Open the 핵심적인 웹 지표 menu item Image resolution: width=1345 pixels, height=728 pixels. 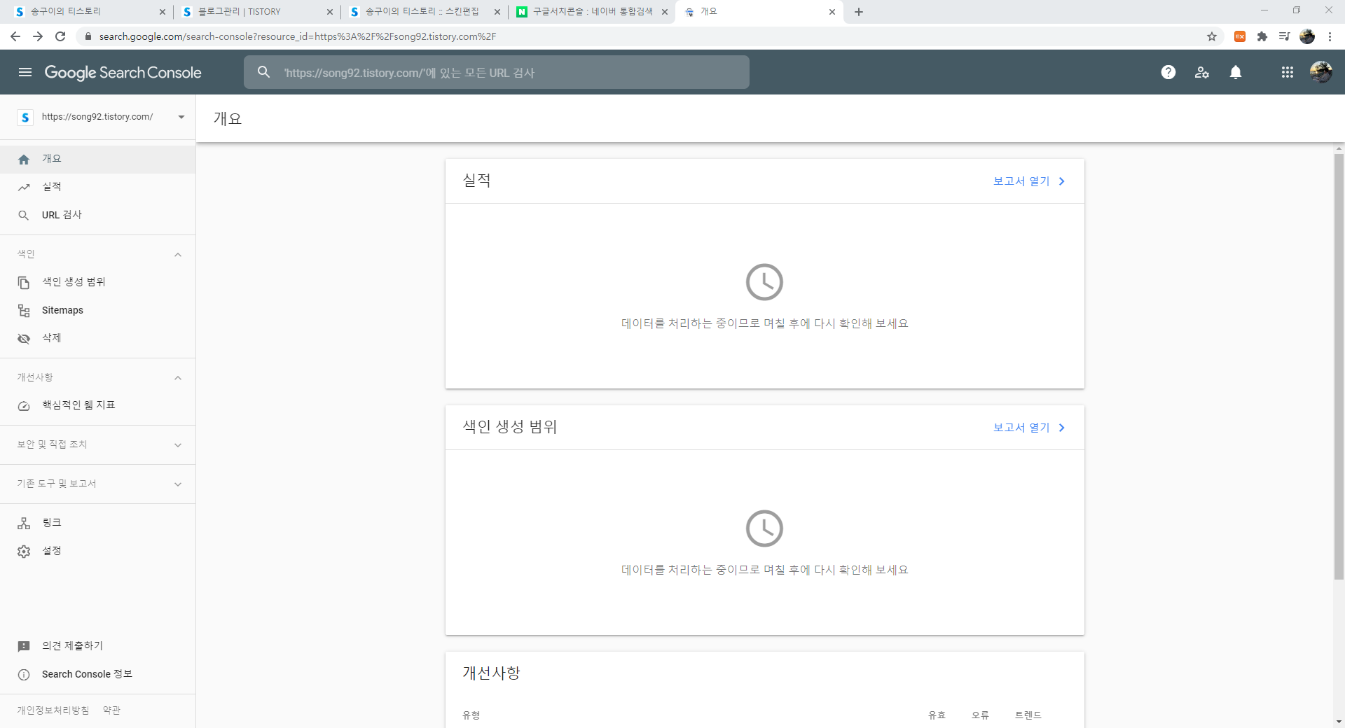coord(98,406)
